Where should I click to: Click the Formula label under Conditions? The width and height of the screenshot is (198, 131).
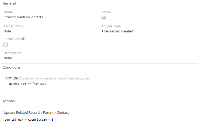pyautogui.click(x=11, y=78)
